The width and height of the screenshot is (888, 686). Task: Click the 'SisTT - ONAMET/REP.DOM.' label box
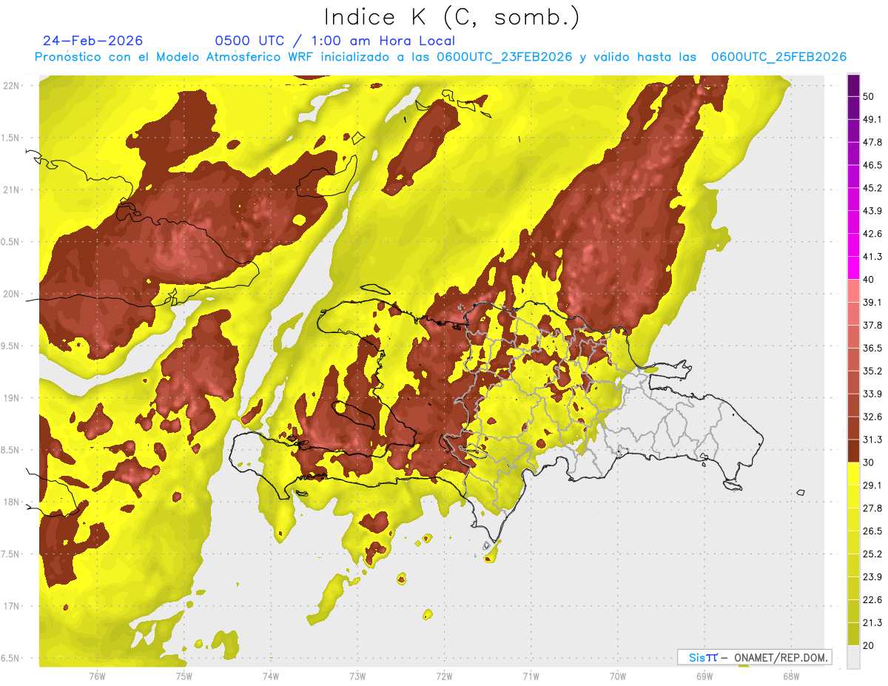coord(754,657)
